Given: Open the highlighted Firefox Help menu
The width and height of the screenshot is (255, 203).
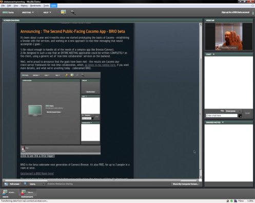Looking at the screenshot, I should tap(54, 6).
